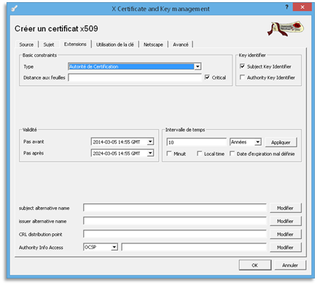Close the certificate dialog window
The image size is (317, 285).
(x=302, y=7)
